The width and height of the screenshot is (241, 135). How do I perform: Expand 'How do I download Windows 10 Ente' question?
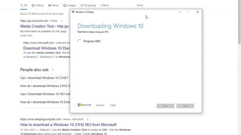[x=45, y=102]
